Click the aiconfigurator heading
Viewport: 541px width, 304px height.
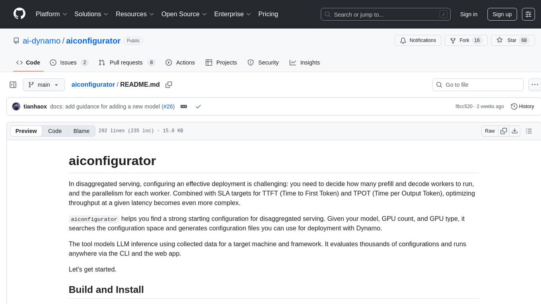(112, 161)
